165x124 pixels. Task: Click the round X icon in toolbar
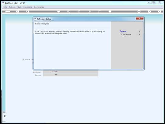160,12
